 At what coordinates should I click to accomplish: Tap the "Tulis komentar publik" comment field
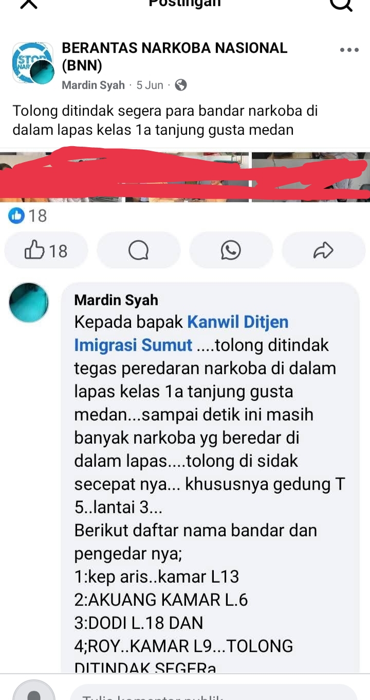(214, 693)
